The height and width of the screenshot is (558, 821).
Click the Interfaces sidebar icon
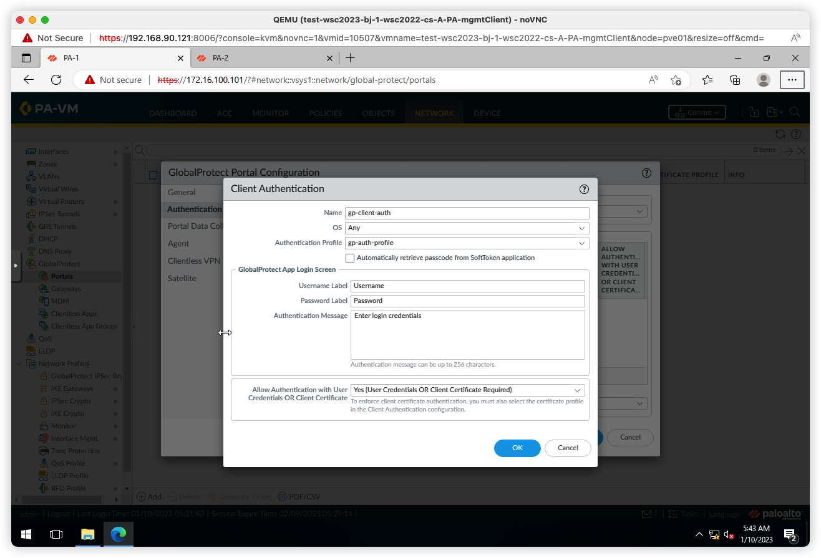pyautogui.click(x=31, y=152)
